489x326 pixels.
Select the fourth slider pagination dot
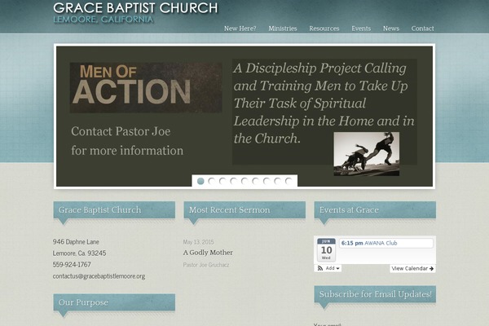[x=234, y=181]
